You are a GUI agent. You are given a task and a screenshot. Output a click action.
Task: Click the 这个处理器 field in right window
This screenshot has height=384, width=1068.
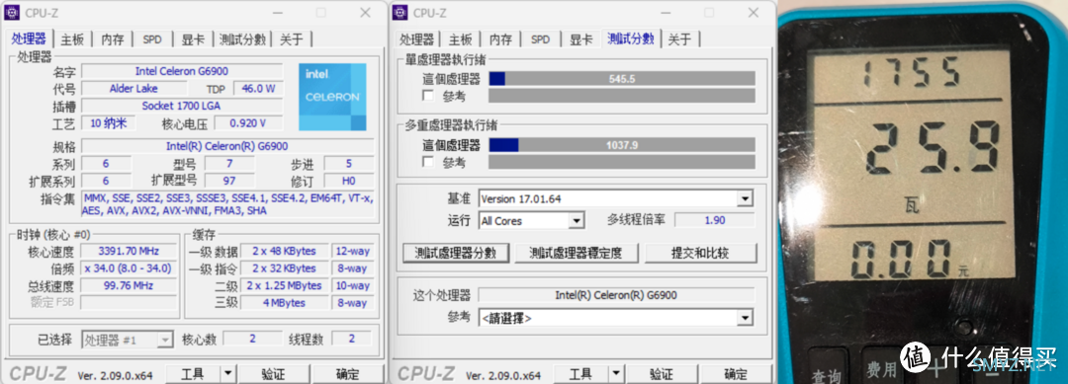pos(616,295)
